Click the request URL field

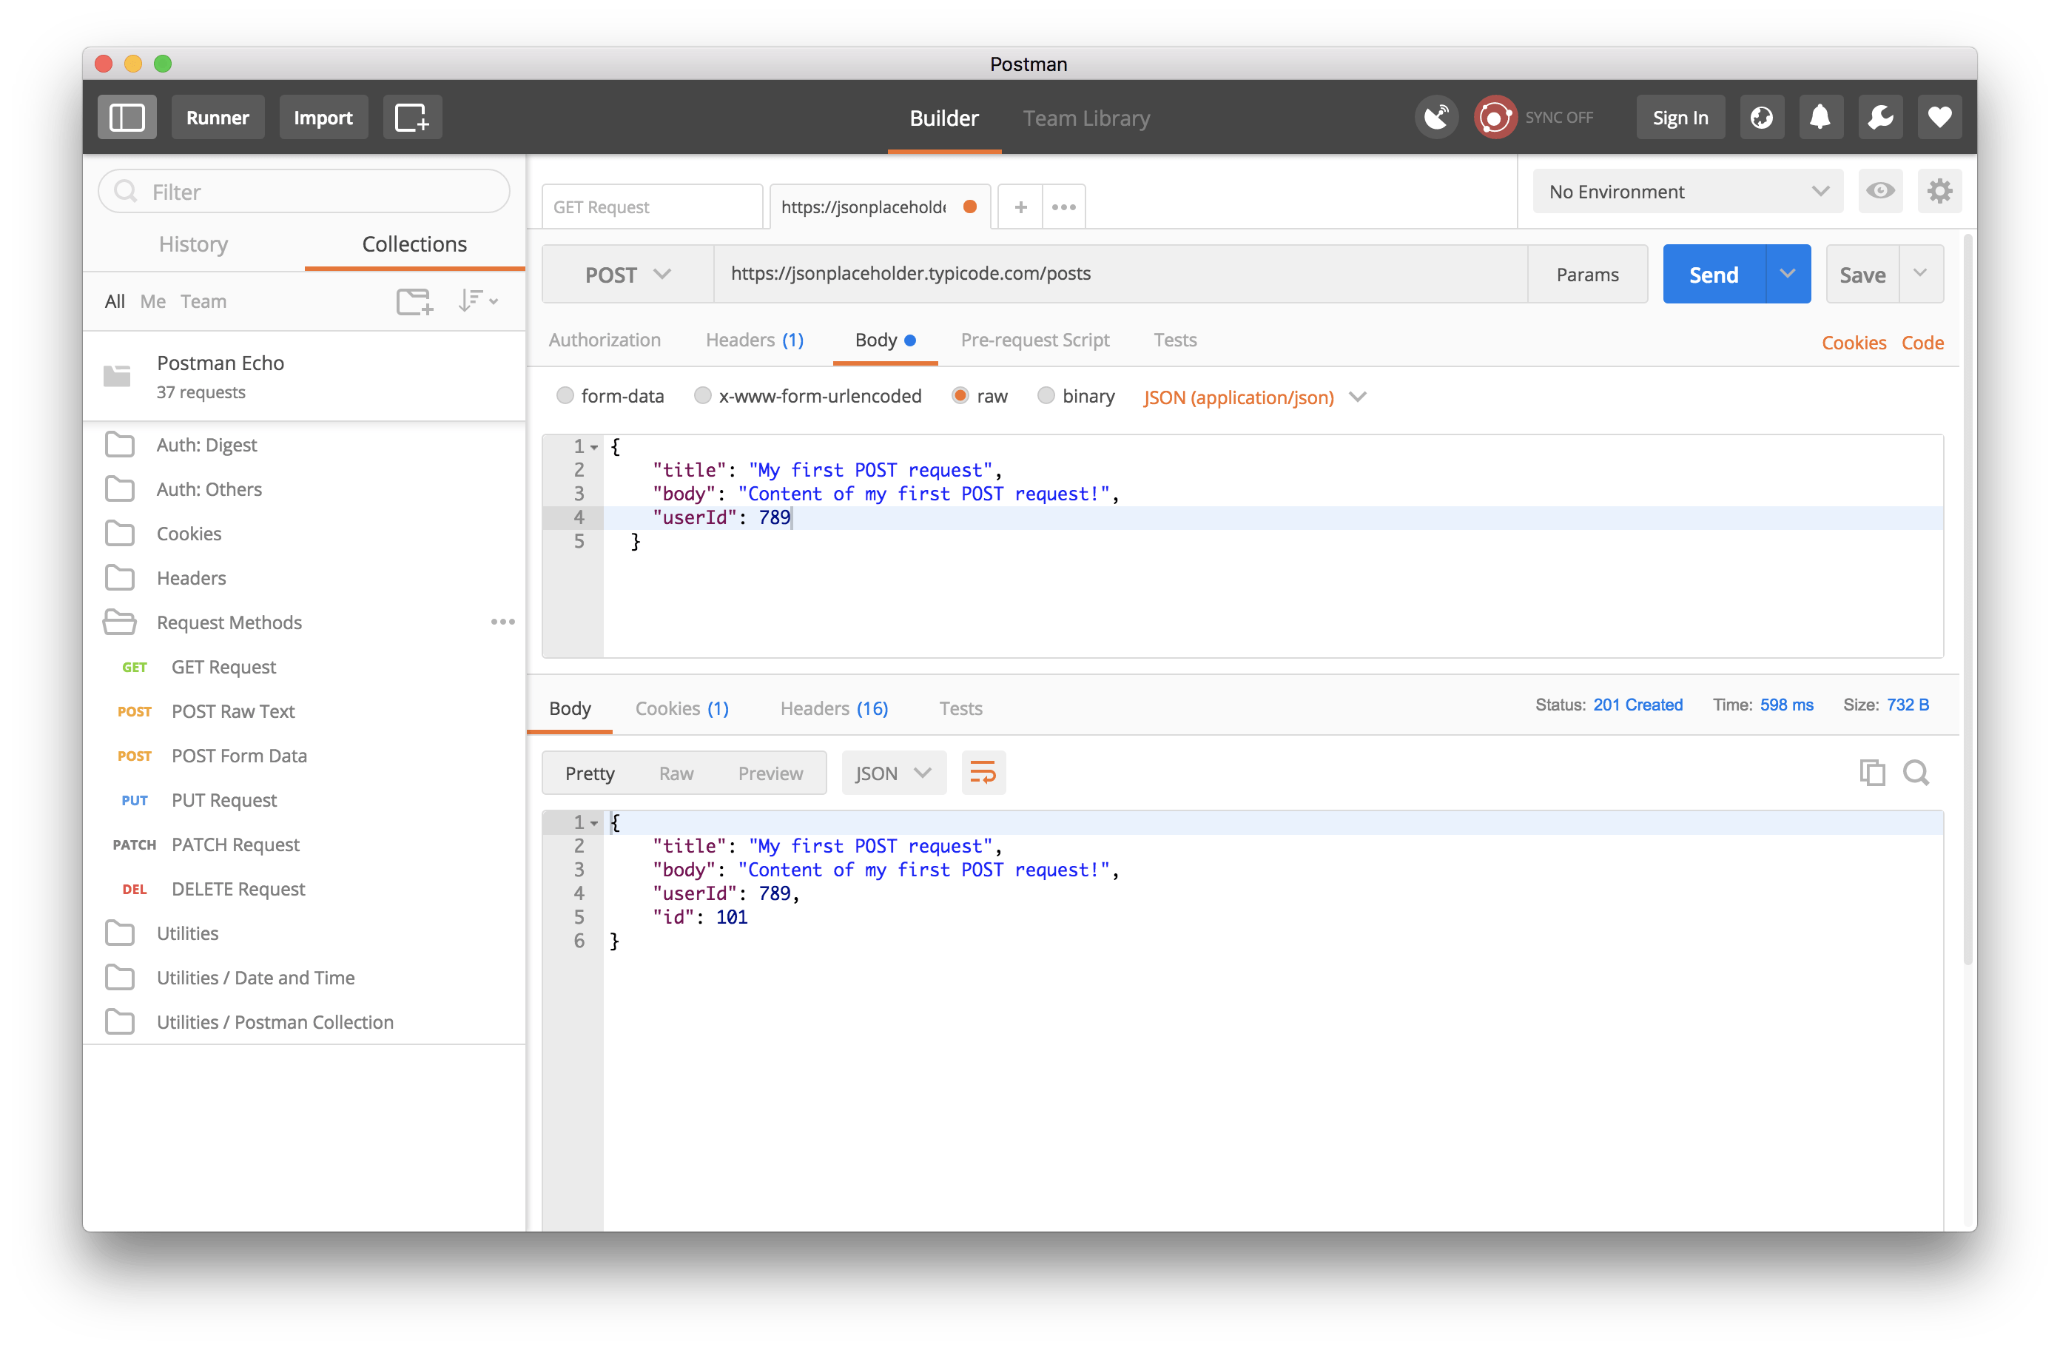1121,274
